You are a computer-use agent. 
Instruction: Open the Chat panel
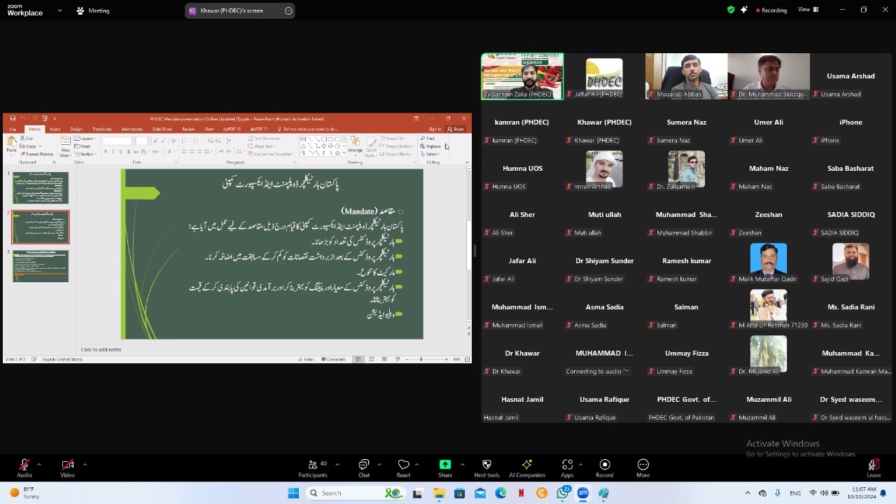(x=363, y=468)
